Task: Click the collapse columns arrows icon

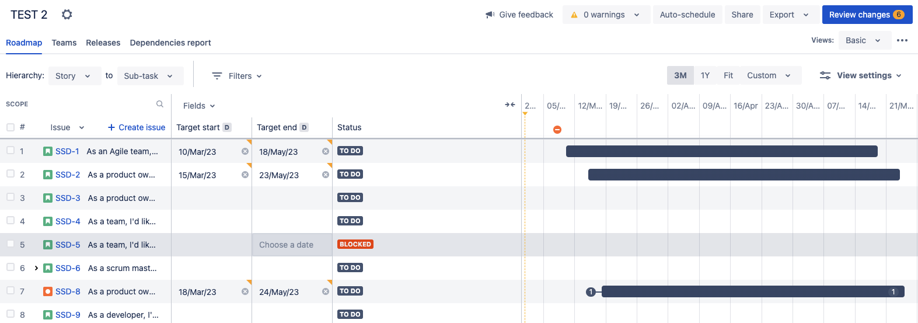Action: 509,105
